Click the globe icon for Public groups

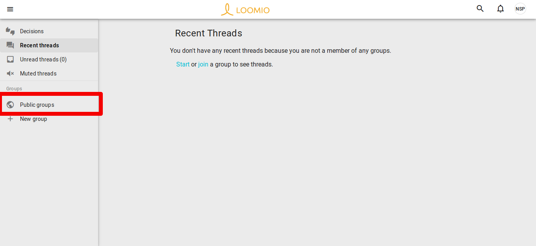[11, 105]
